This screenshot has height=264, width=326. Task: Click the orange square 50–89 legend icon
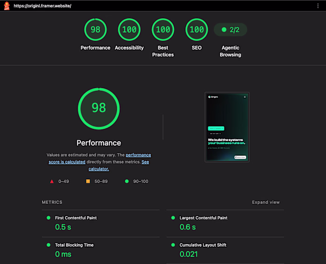(88, 181)
